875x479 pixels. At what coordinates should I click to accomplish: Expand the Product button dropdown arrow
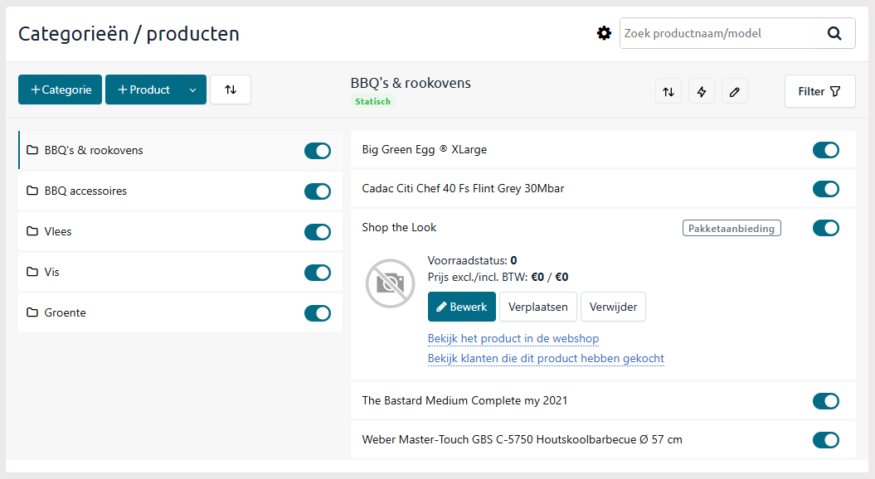[192, 90]
